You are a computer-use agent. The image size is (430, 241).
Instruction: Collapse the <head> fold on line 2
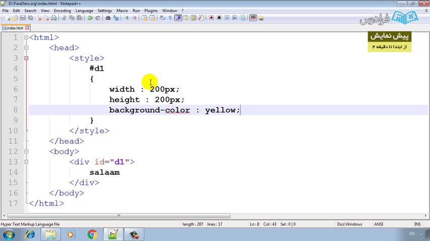coord(26,48)
